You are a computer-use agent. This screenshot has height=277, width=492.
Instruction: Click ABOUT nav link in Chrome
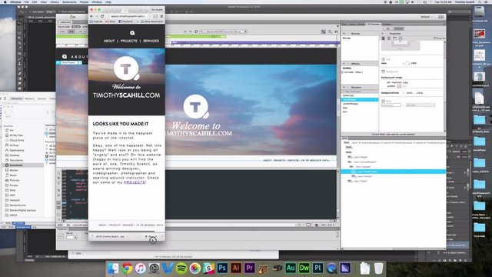click(x=109, y=41)
